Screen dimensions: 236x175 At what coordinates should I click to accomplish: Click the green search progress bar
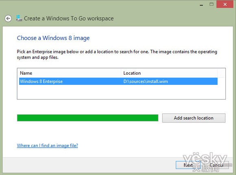[x=87, y=118]
